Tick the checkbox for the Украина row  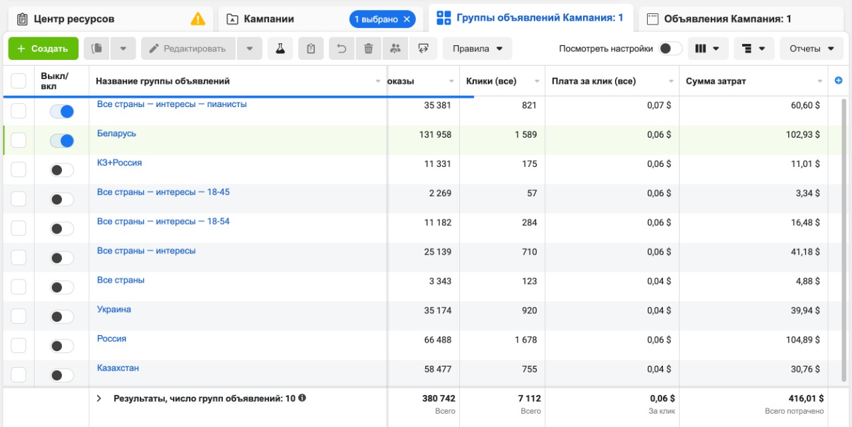19,316
